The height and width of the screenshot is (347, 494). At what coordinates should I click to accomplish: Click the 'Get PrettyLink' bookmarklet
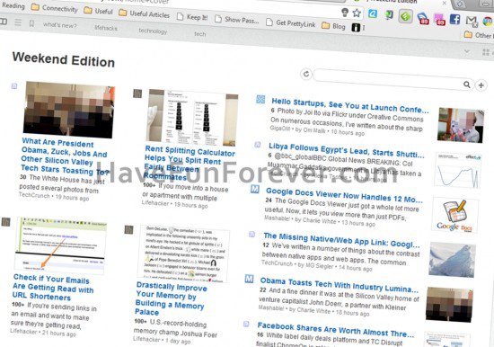tap(291, 22)
